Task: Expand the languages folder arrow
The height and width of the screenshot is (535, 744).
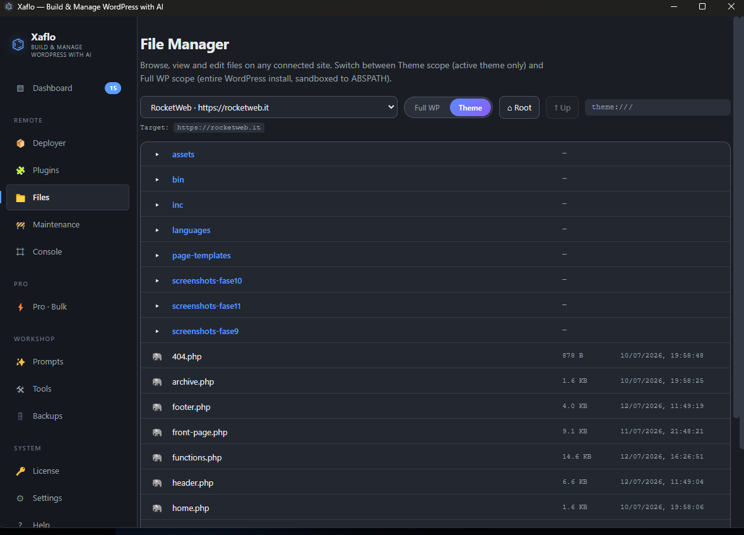Action: 157,231
